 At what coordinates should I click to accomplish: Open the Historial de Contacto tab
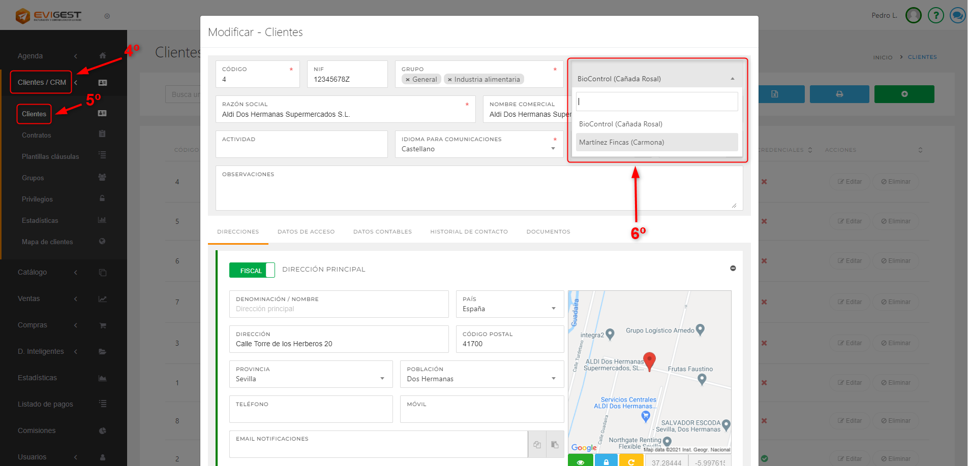[x=469, y=232]
